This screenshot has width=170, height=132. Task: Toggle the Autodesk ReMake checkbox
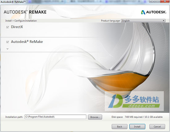[7, 42]
